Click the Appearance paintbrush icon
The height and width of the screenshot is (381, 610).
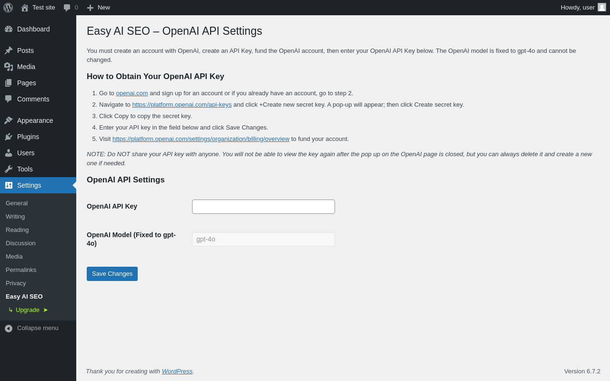[x=9, y=120]
